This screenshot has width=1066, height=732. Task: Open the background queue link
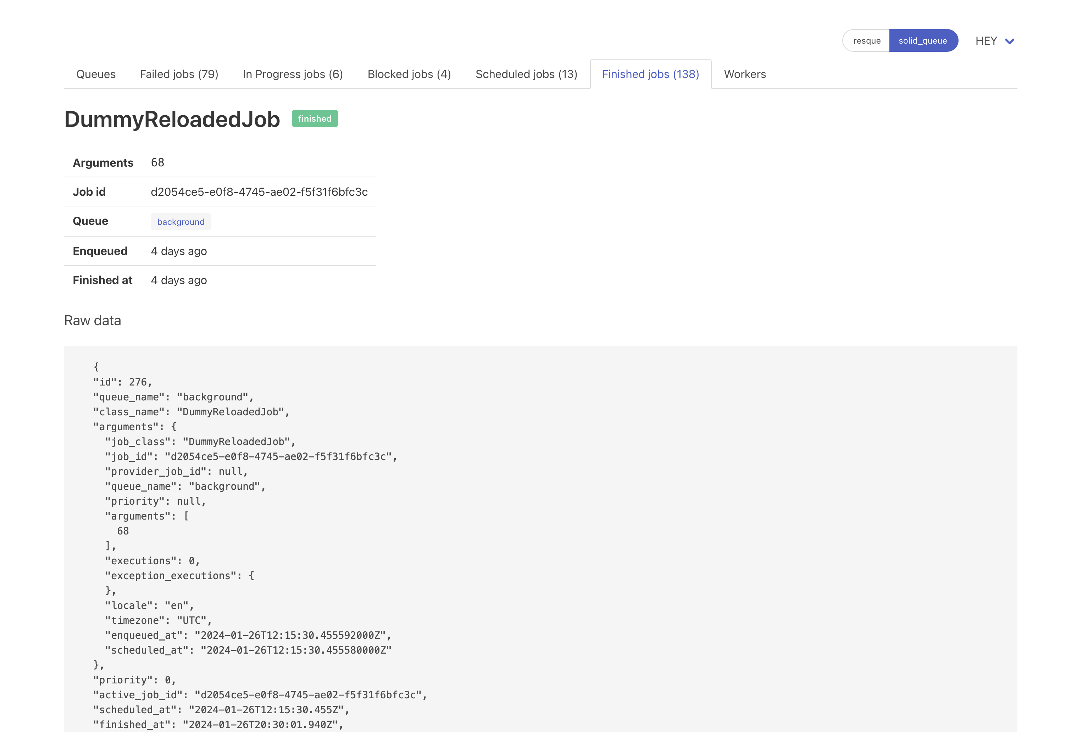[181, 222]
